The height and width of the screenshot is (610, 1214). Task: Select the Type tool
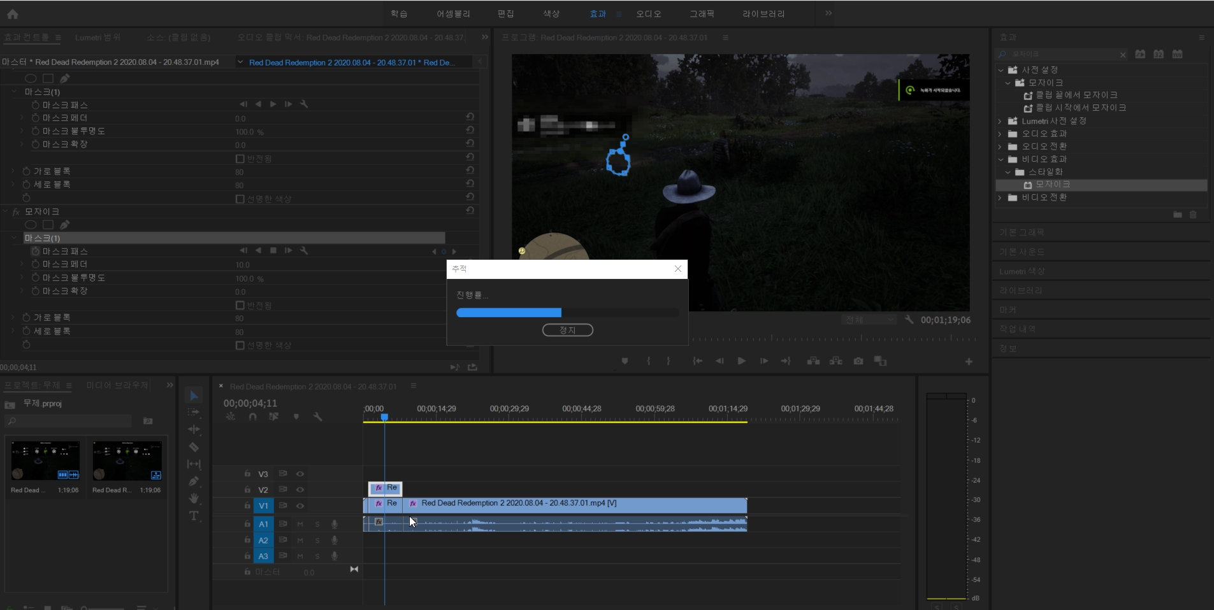click(194, 515)
